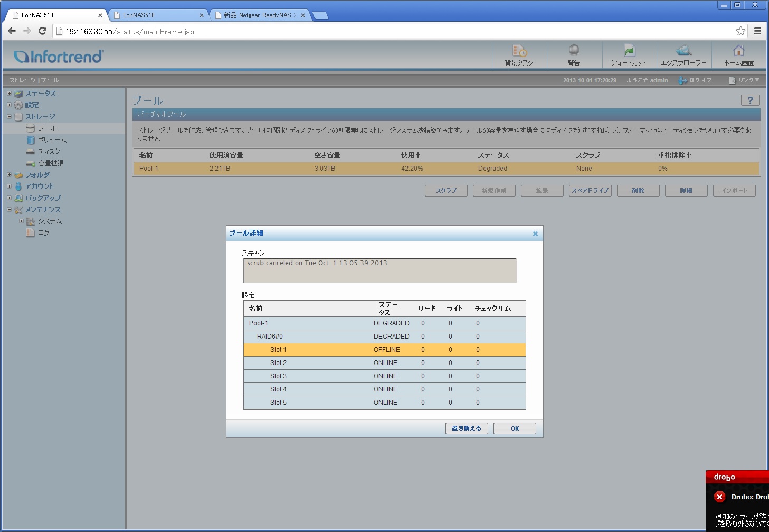Expand the Status (ステータス) tree node
The height and width of the screenshot is (532, 769).
pyautogui.click(x=9, y=94)
